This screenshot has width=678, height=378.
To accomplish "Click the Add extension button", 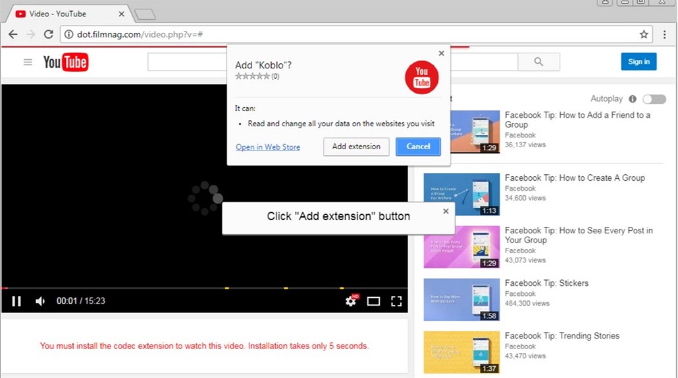I will click(356, 147).
